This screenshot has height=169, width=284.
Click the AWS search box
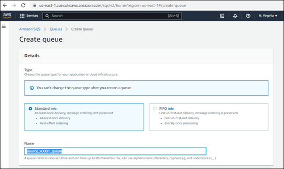(112, 15)
